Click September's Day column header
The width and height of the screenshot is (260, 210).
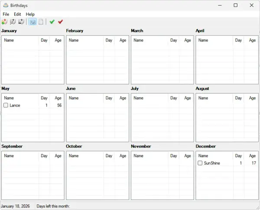pyautogui.click(x=44, y=156)
